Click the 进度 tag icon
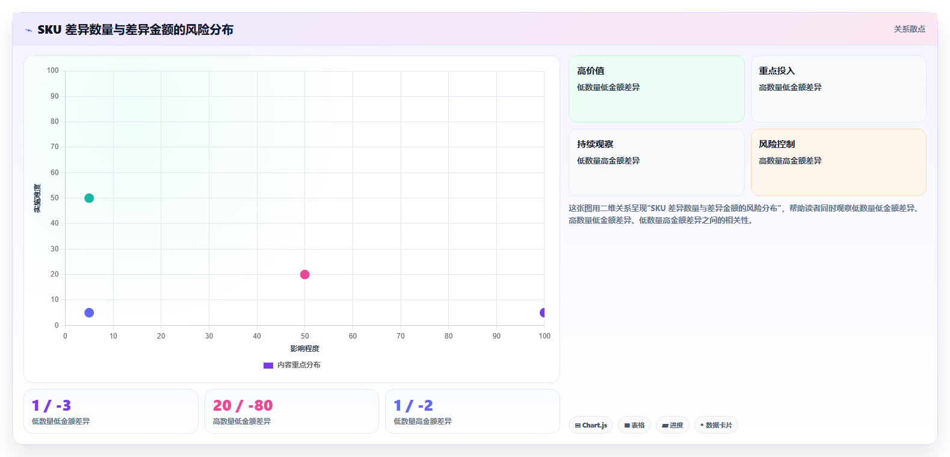950x457 pixels. tap(665, 425)
